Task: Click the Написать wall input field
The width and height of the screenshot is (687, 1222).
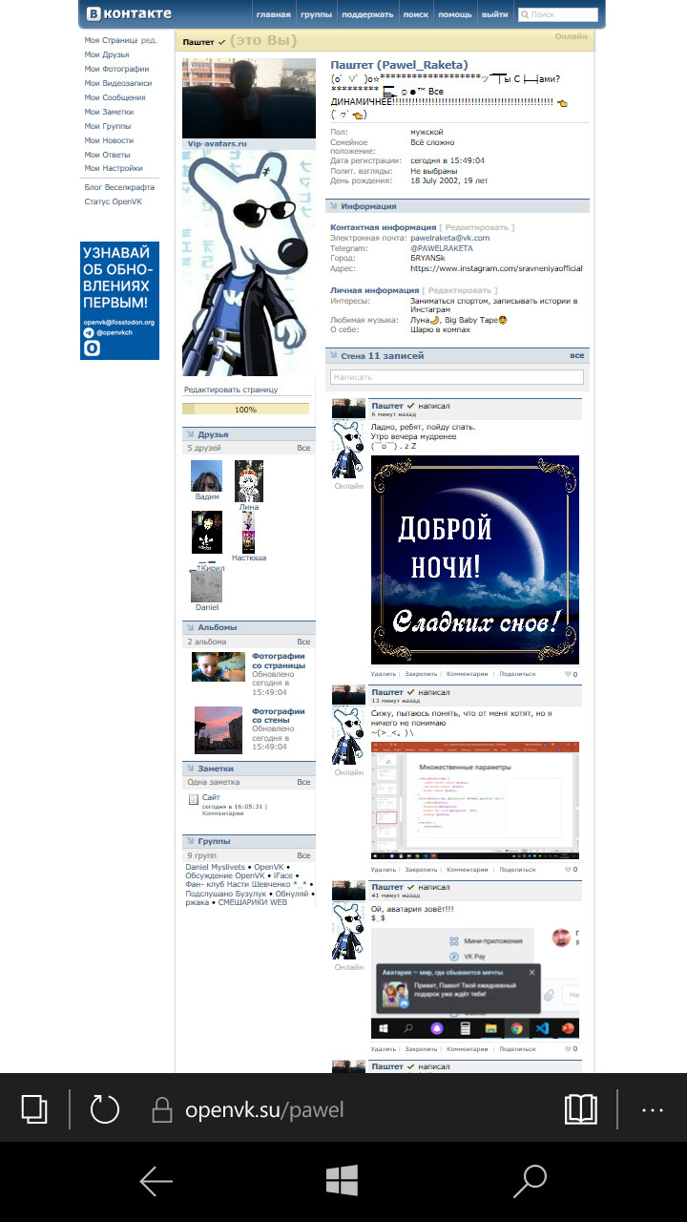Action: tap(457, 377)
